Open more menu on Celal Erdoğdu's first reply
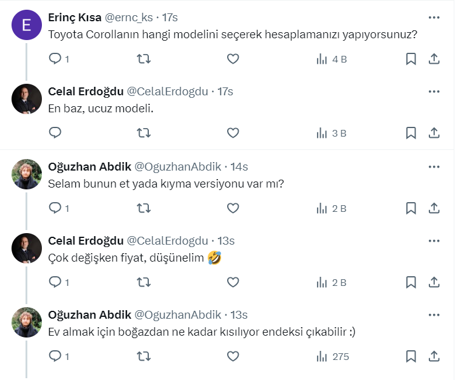The width and height of the screenshot is (458, 380). point(434,92)
